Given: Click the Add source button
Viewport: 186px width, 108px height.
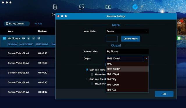Looking at the screenshot, I should (x=38, y=24).
